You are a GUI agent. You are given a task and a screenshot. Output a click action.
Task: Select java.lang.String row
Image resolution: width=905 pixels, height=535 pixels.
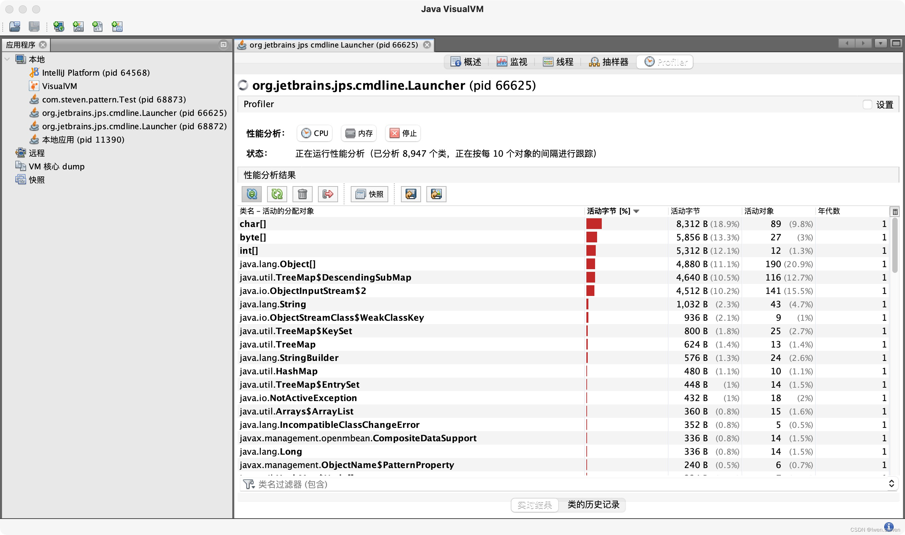click(563, 304)
